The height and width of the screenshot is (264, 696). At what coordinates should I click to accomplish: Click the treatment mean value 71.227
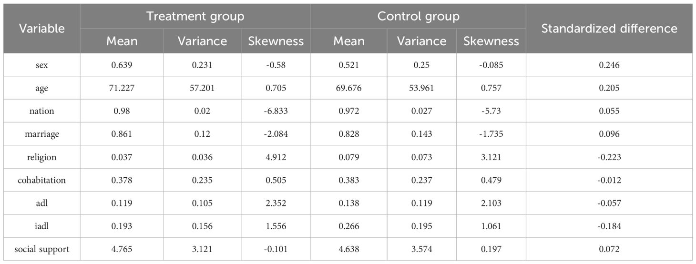[122, 88]
